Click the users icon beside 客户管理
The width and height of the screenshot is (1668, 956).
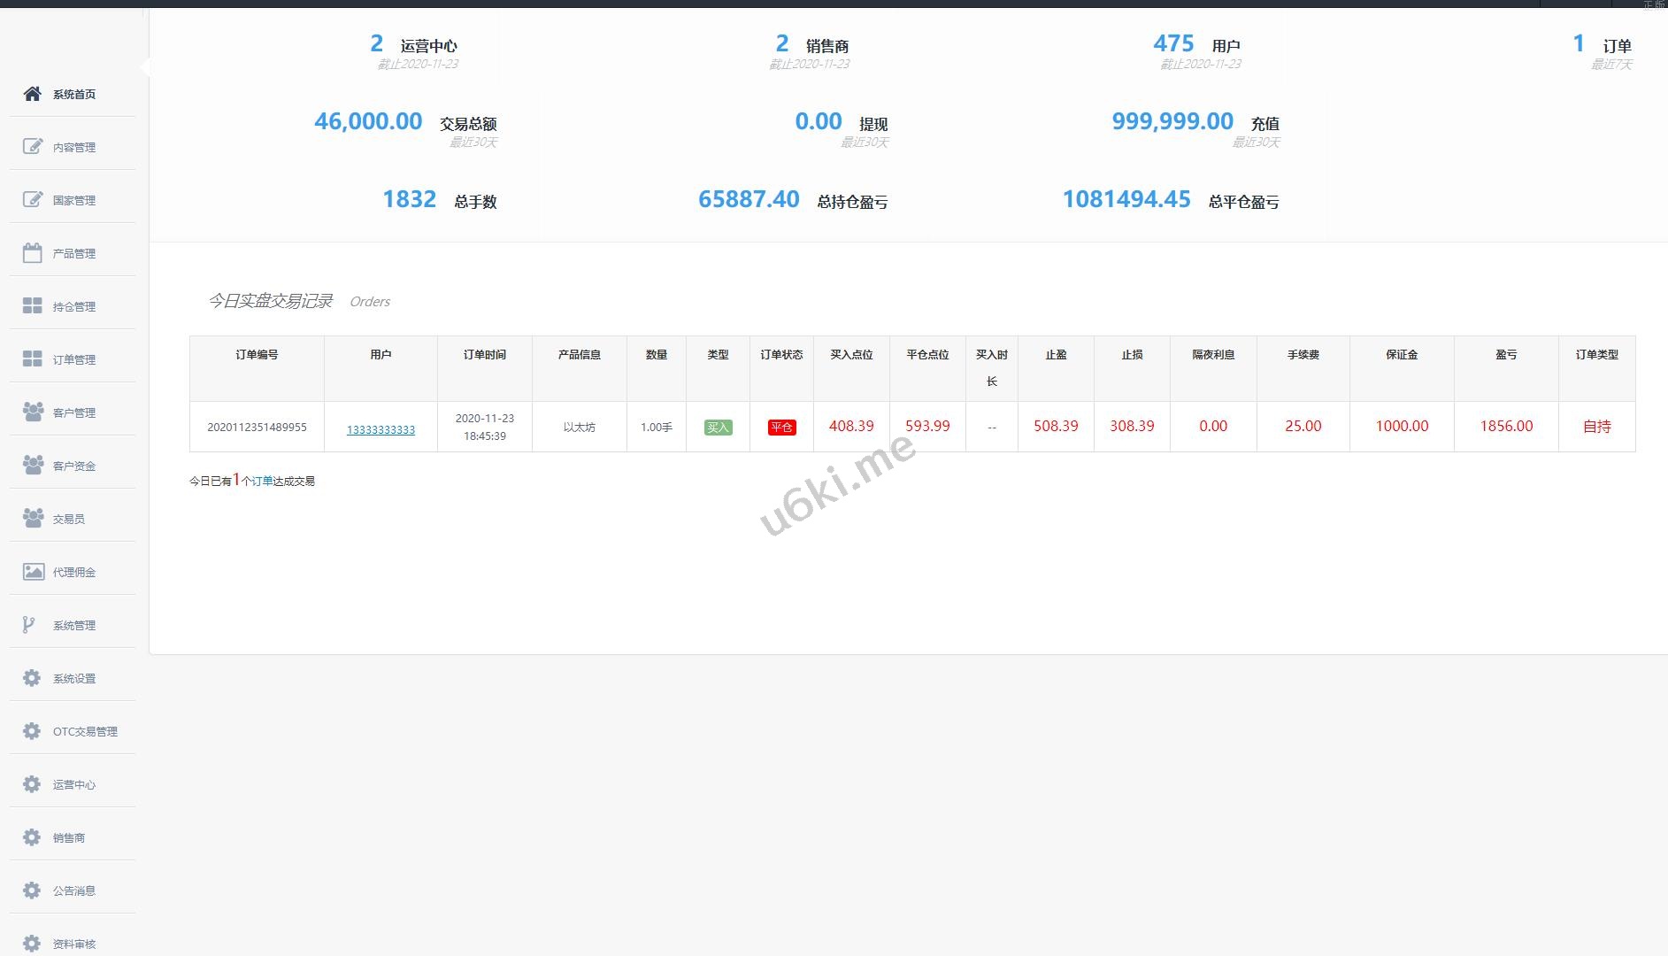pos(33,412)
